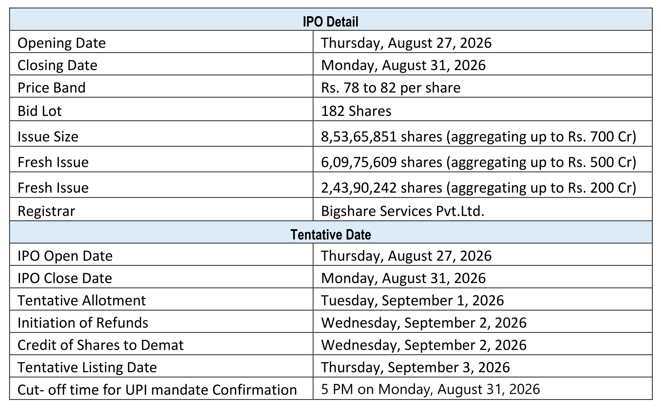Click the Registrar label cell
The height and width of the screenshot is (411, 661).
161,209
